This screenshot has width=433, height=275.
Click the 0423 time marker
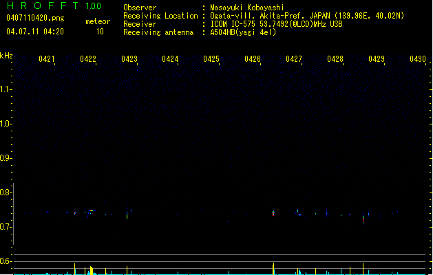click(129, 59)
